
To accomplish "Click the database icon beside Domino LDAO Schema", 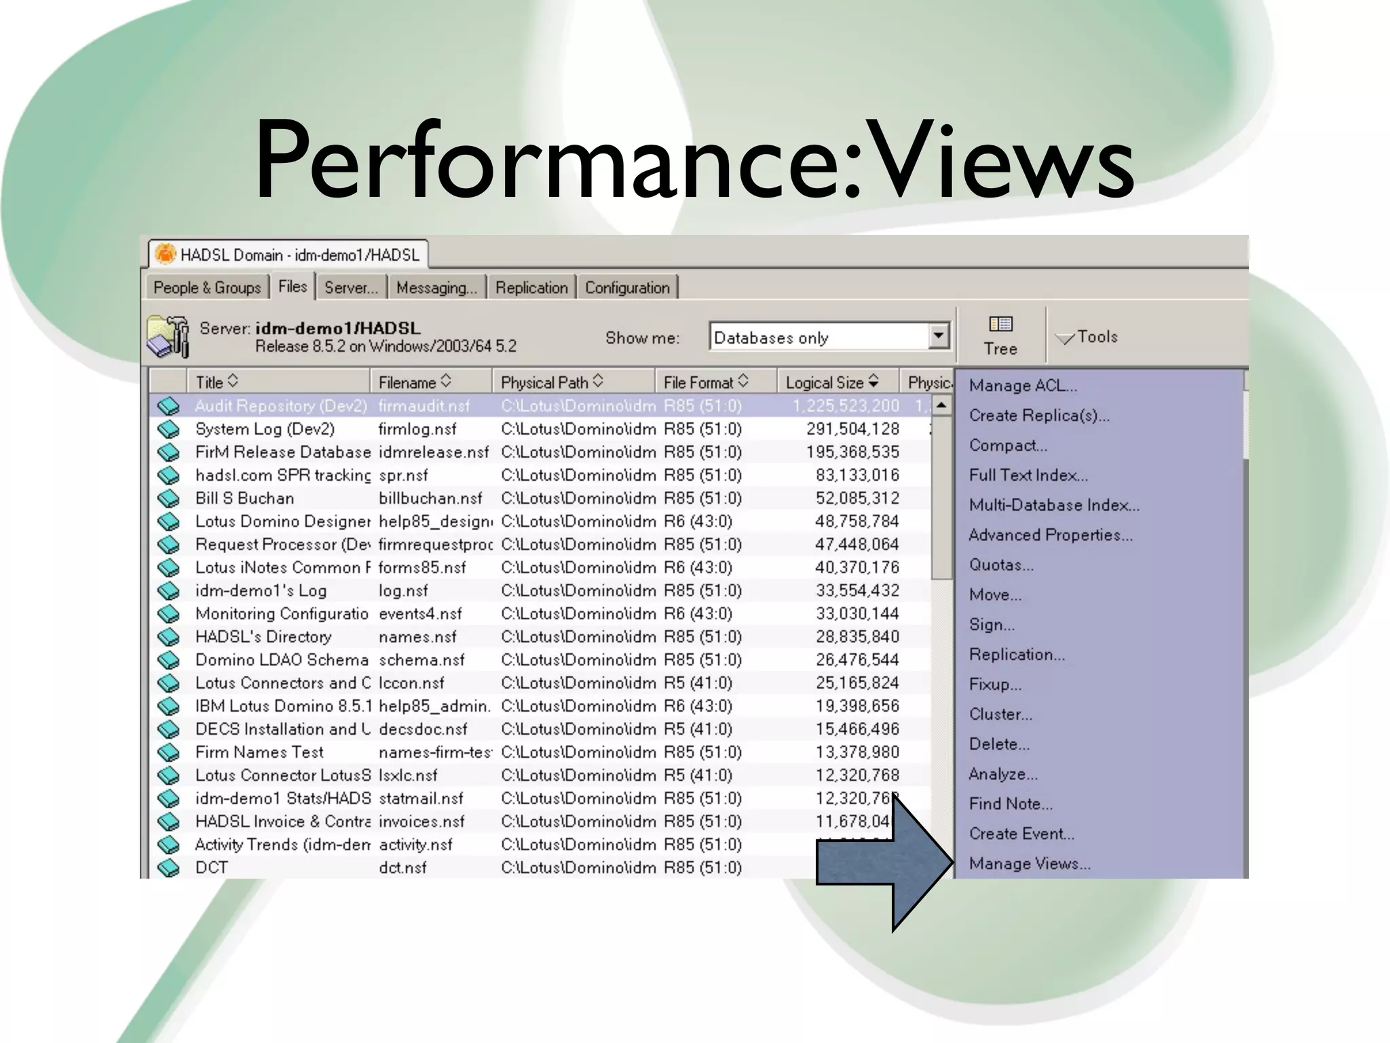I will pyautogui.click(x=168, y=660).
